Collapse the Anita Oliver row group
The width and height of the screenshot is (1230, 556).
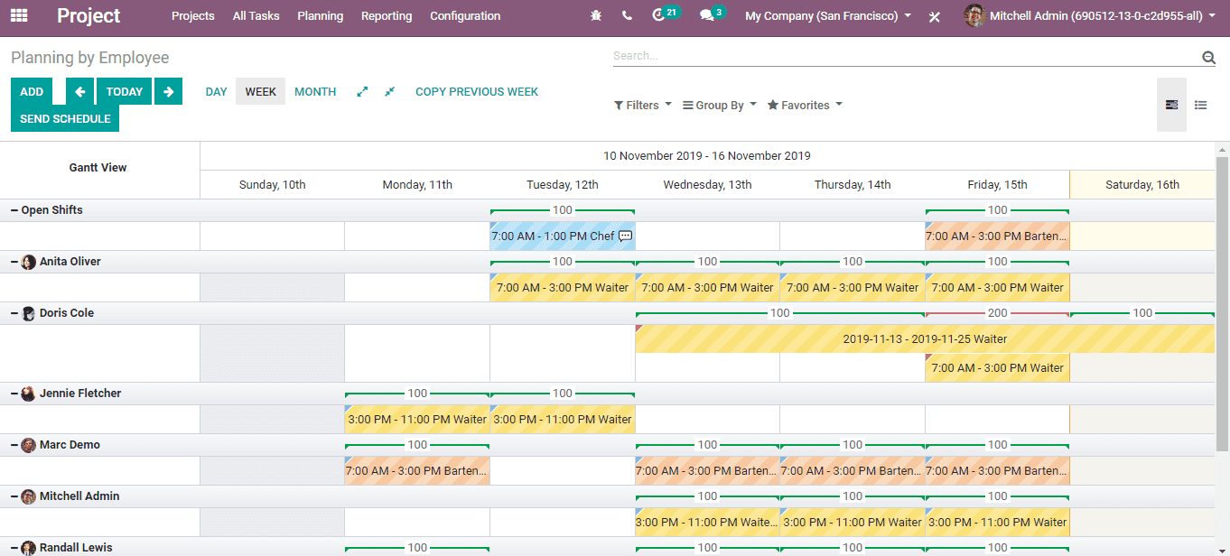coord(14,262)
